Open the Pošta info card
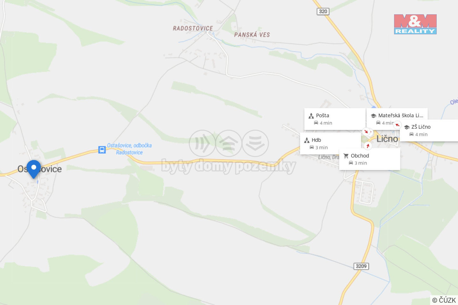Screen dimensions: 458x305 (x=335, y=119)
